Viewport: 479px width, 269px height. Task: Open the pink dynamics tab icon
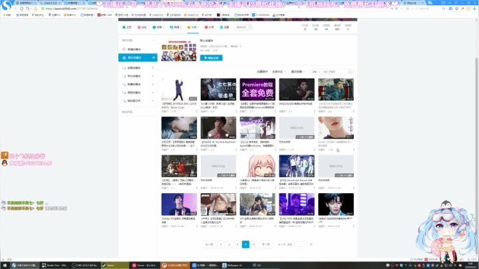(x=142, y=27)
